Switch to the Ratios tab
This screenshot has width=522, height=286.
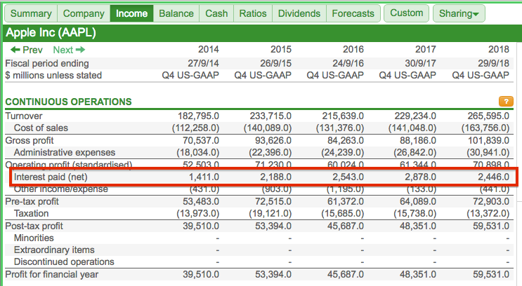pos(253,13)
